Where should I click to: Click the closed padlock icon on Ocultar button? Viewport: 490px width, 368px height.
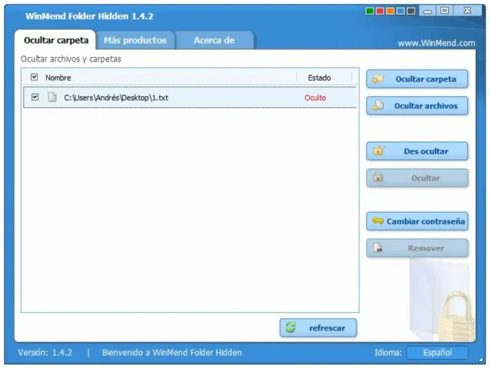click(378, 177)
